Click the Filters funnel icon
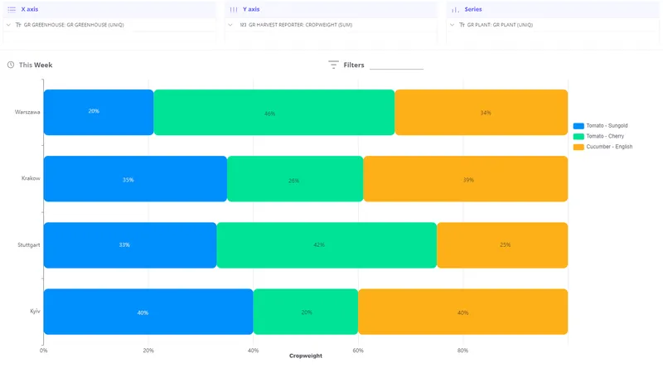Viewport: 663px width, 368px height. (333, 65)
